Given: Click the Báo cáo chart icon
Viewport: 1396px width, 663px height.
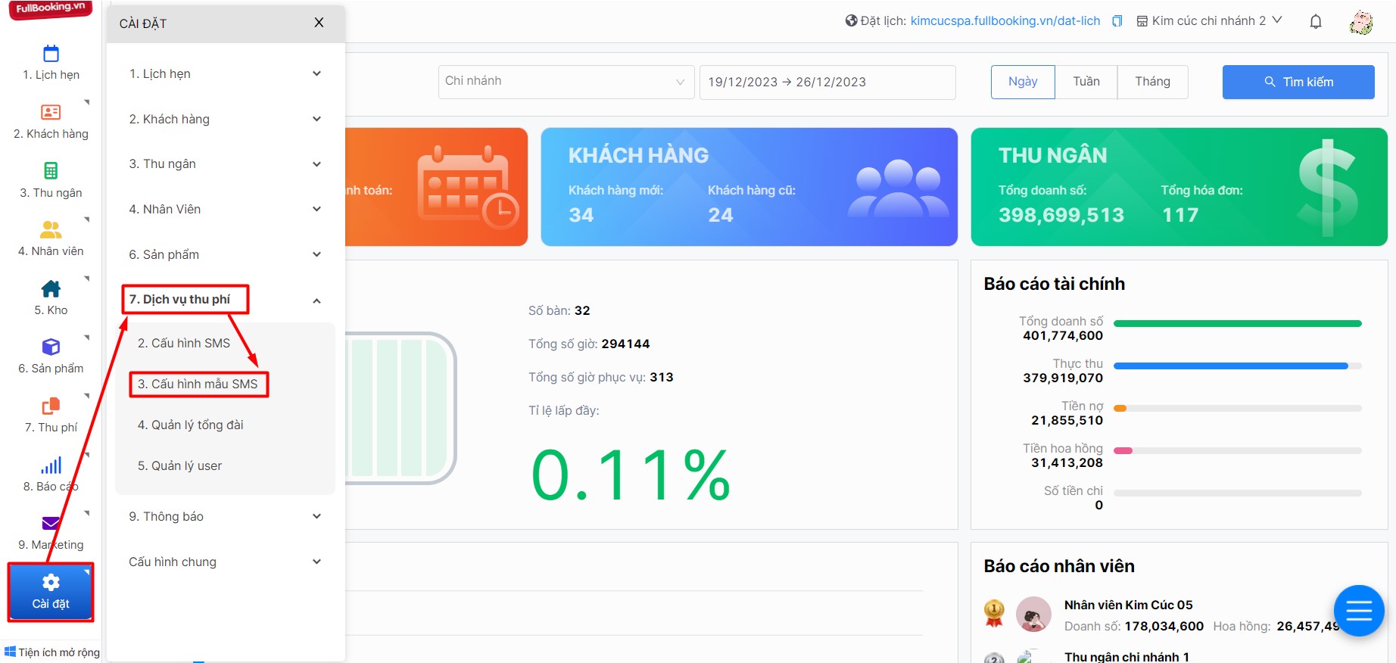Looking at the screenshot, I should [51, 465].
